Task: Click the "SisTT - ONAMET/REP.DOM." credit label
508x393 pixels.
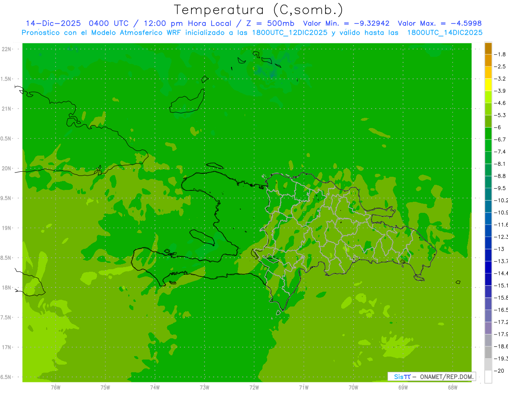Action: (x=431, y=376)
